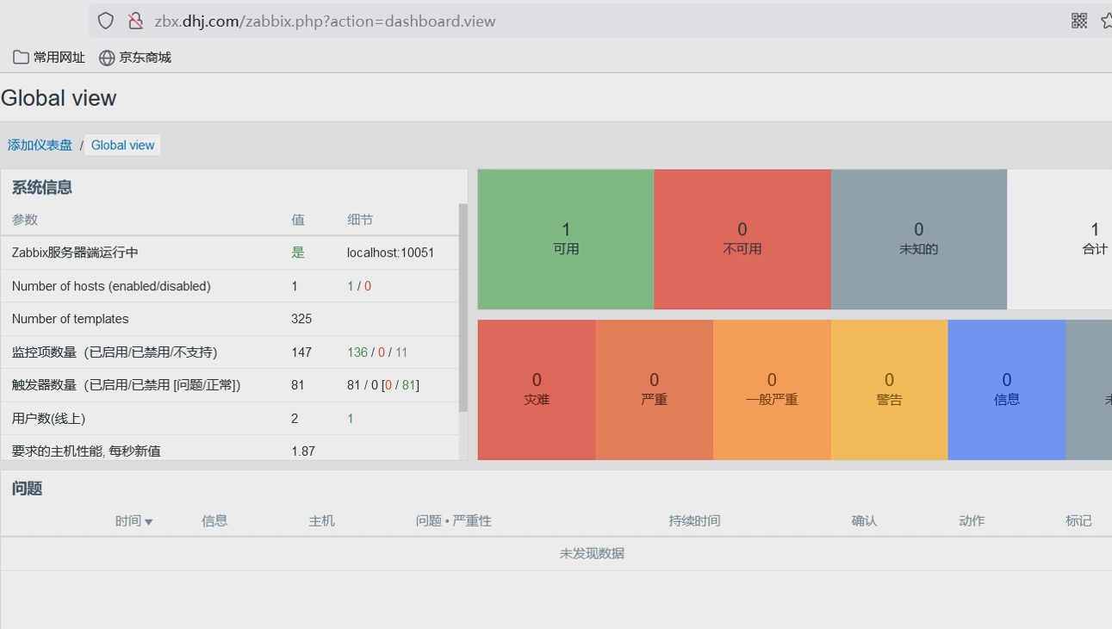Click the gray 未知的 hosts tile
Screen dimensions: 1112x629
[918, 239]
